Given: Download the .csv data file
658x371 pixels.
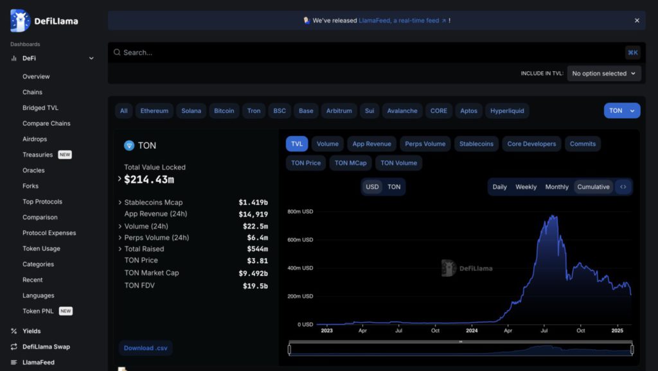Looking at the screenshot, I should click(x=146, y=348).
